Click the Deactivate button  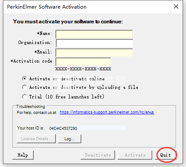click(98, 155)
